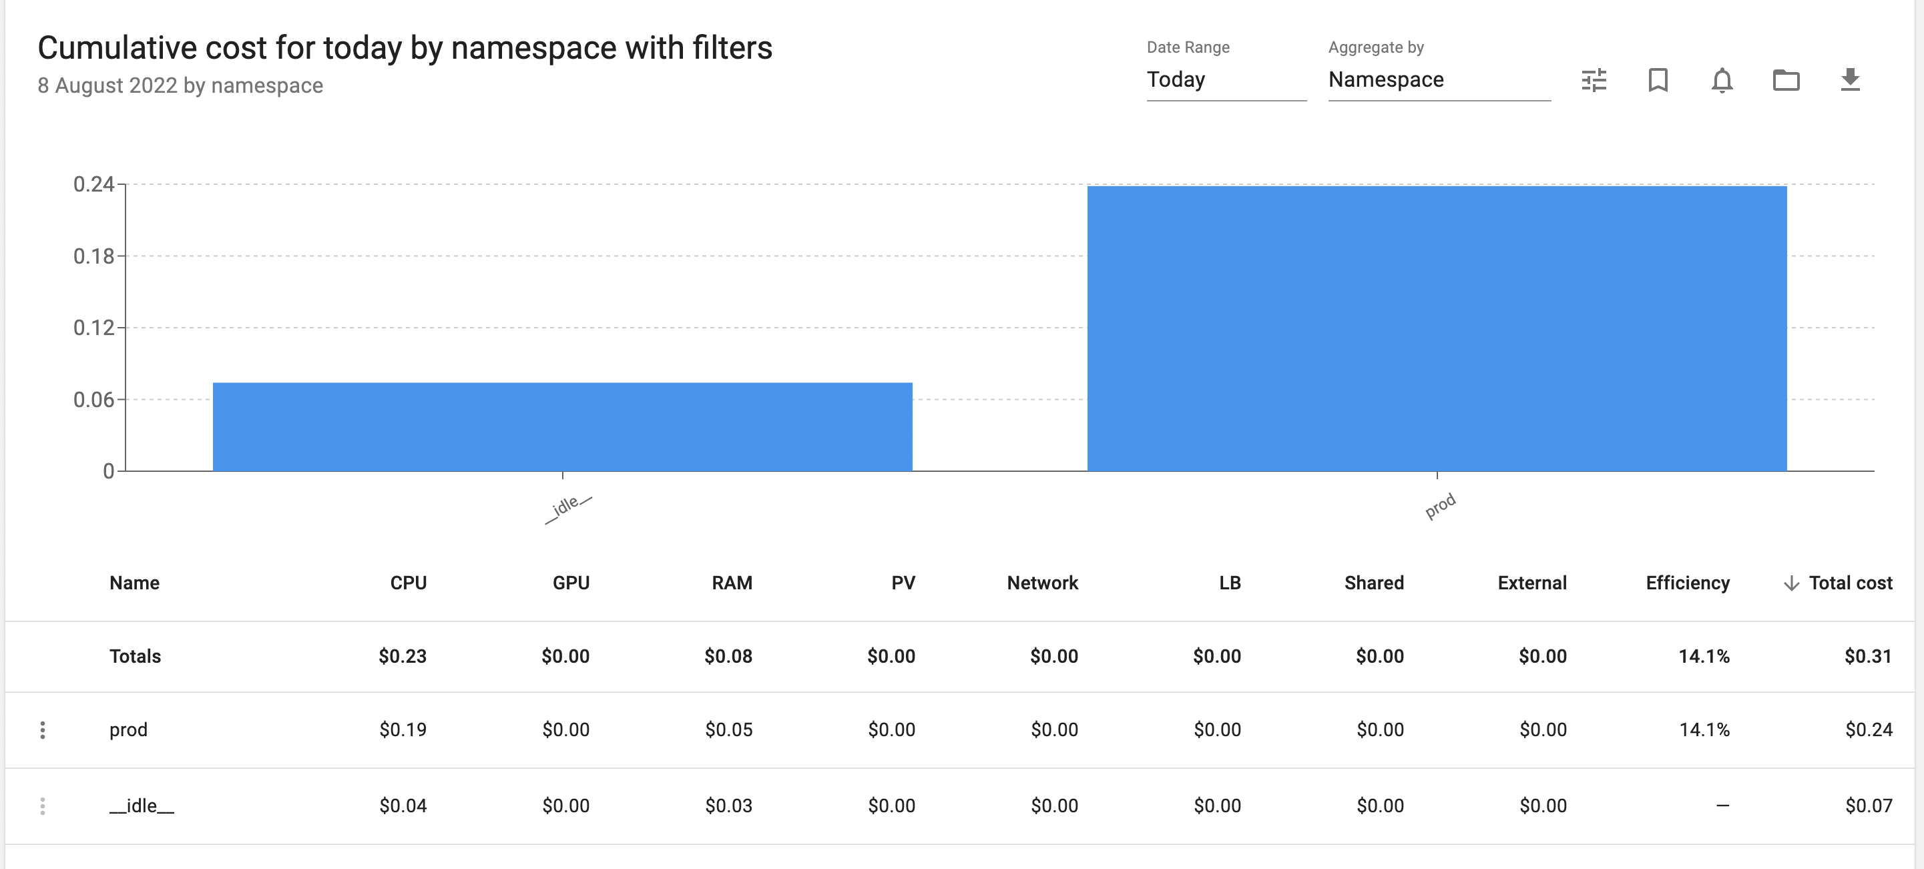Click the prod bar in the chart
Viewport: 1924px width, 869px height.
1437,328
